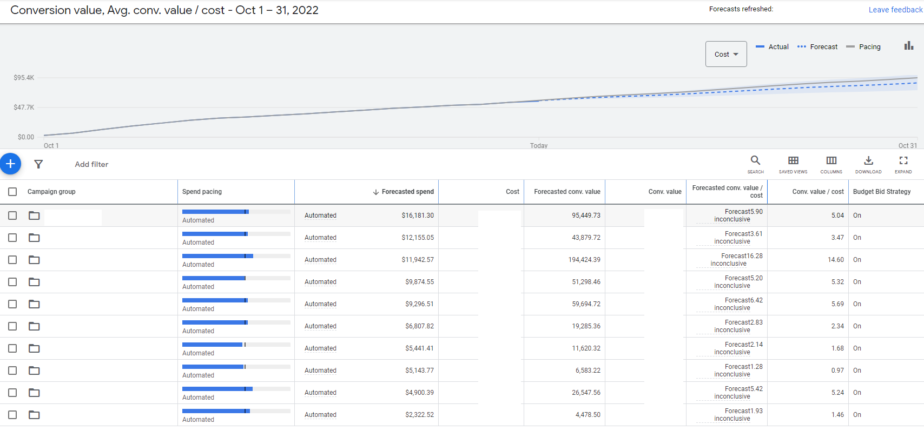924x431 pixels.
Task: Click conv. value / cost 0.97
Action: coord(837,371)
